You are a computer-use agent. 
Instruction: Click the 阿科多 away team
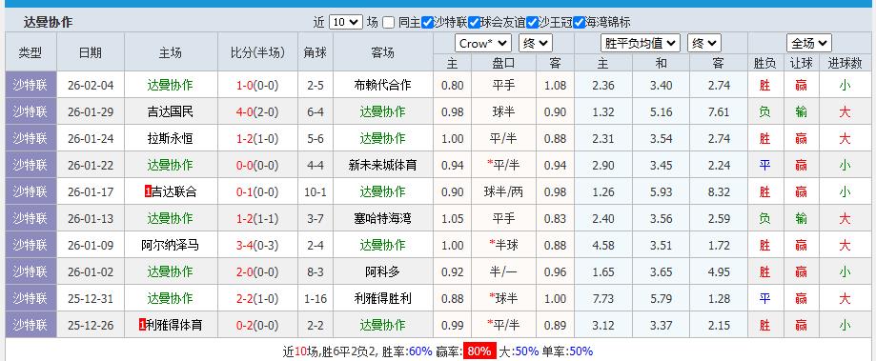coord(382,271)
